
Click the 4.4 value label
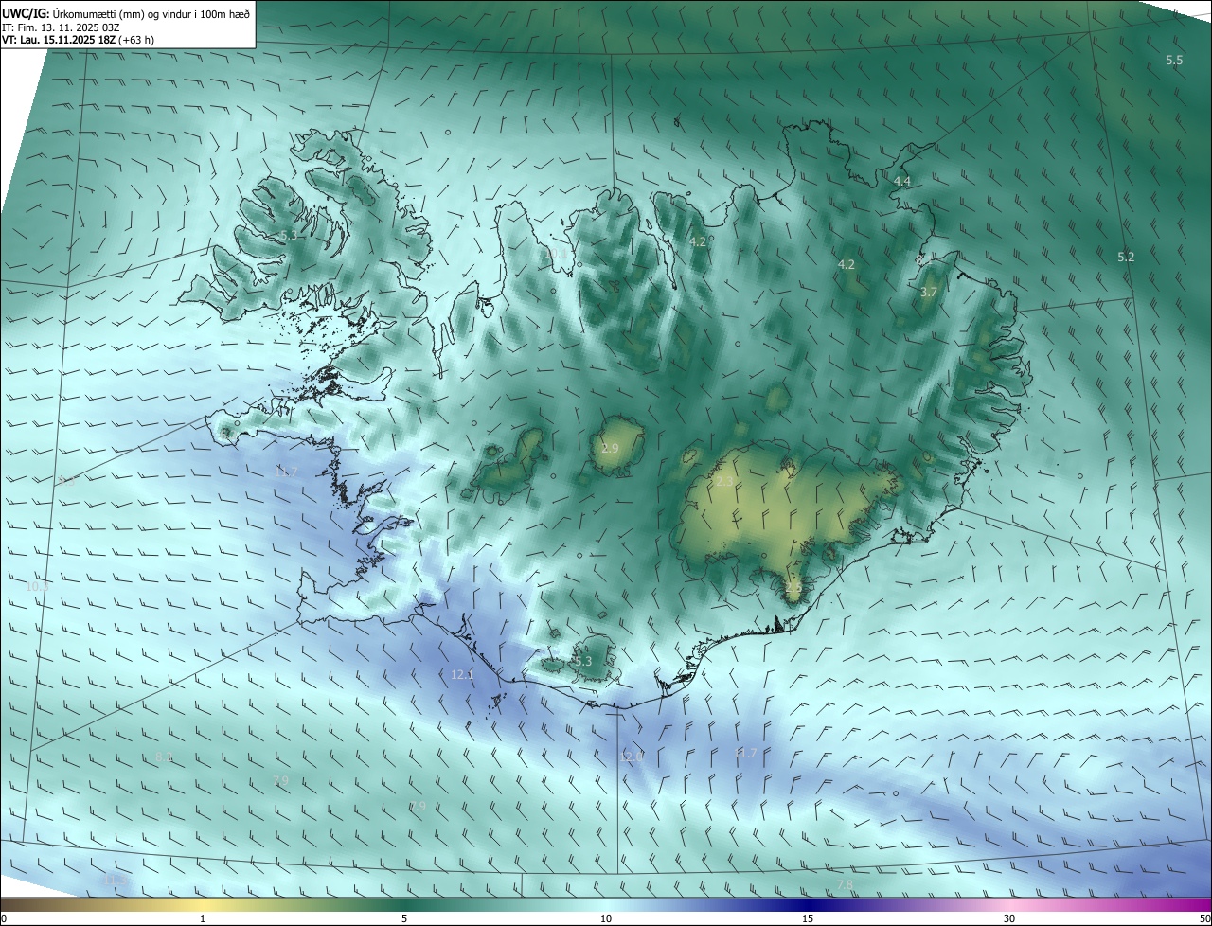point(902,181)
